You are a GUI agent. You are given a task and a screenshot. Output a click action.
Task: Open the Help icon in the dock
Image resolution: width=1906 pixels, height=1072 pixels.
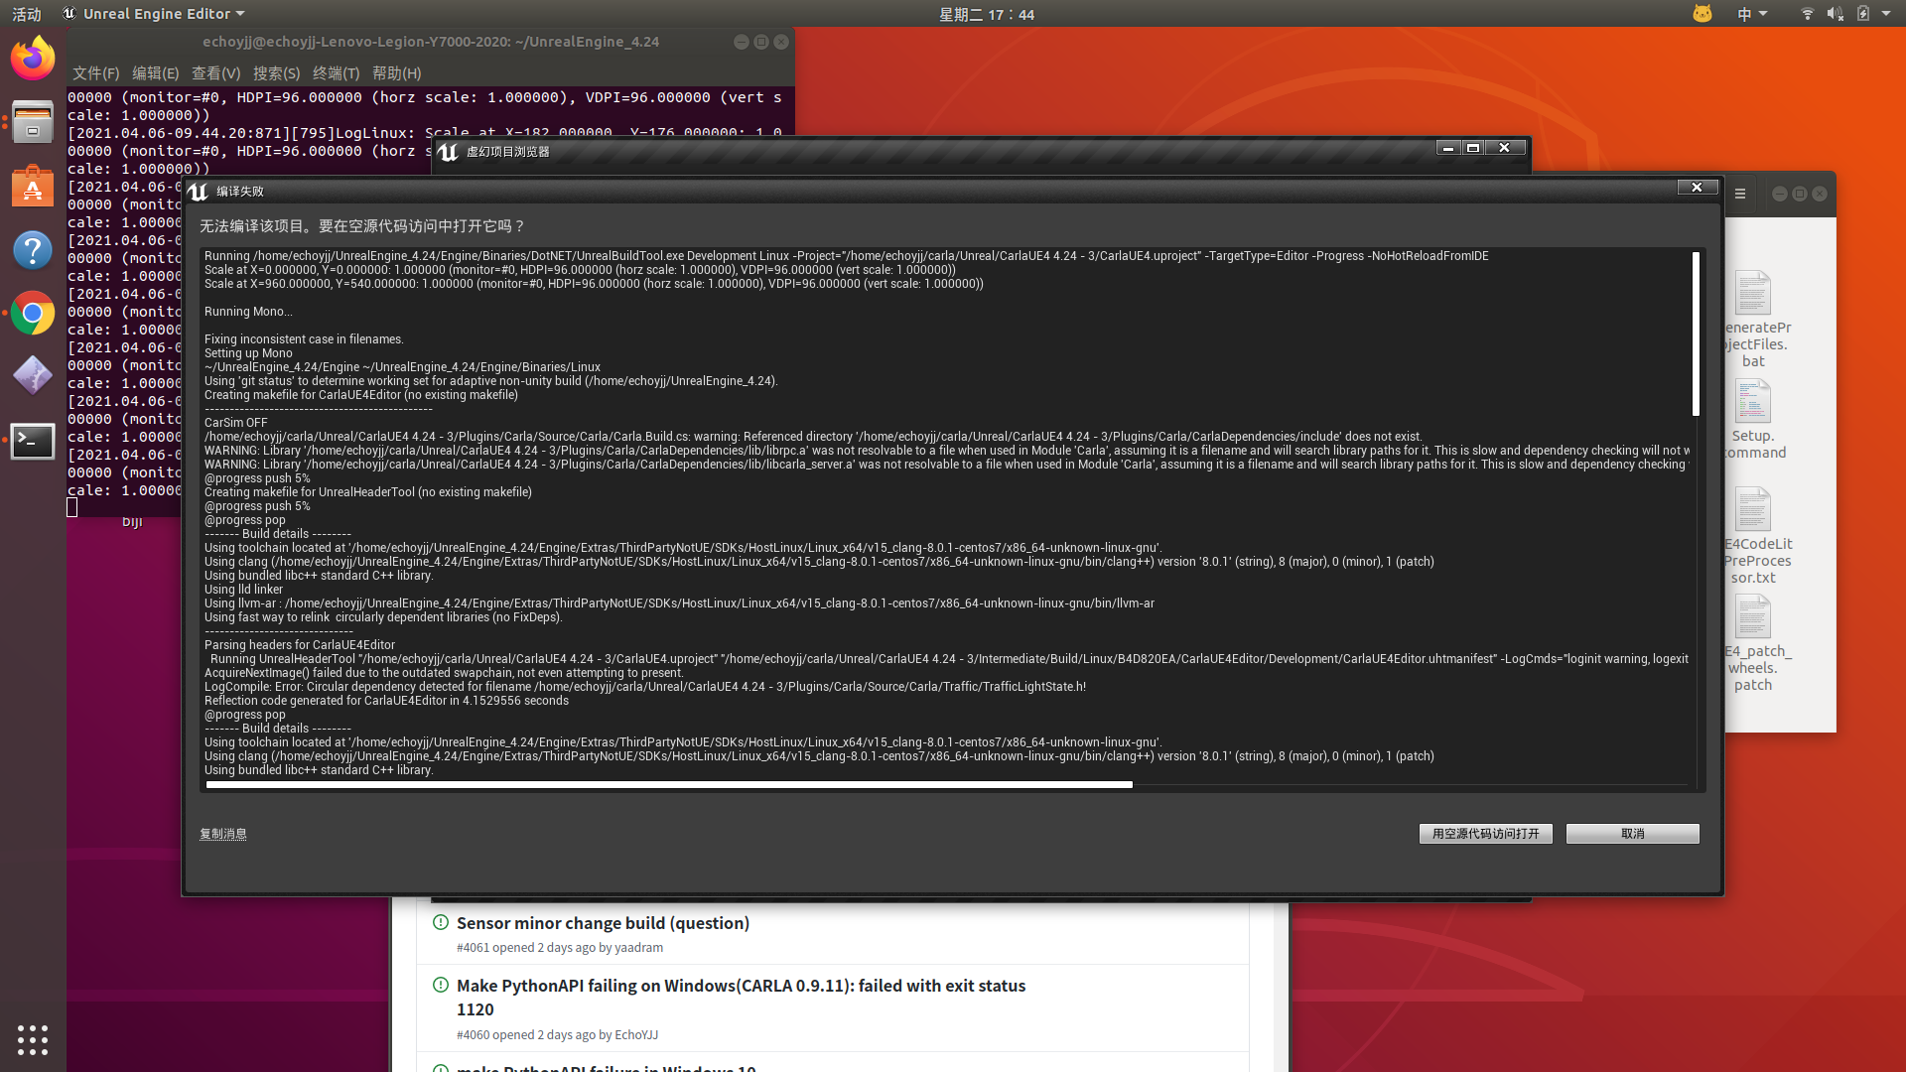tap(33, 250)
